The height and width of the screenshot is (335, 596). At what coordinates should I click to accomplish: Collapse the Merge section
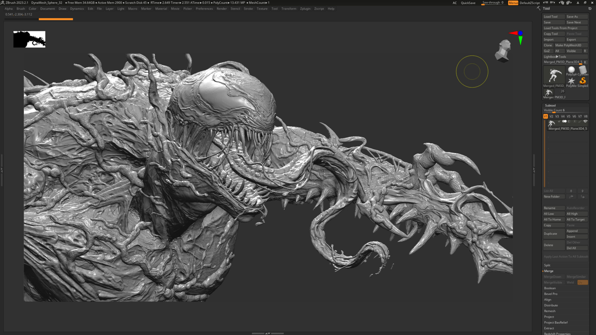549,271
